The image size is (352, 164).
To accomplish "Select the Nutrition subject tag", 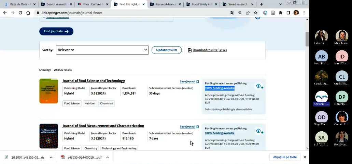I will pos(90,103).
